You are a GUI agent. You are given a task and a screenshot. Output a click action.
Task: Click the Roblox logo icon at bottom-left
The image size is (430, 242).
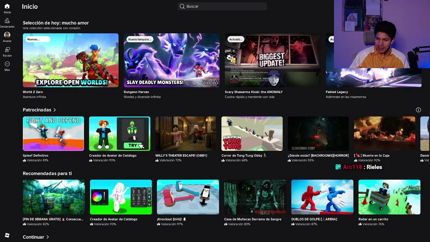pos(7,235)
